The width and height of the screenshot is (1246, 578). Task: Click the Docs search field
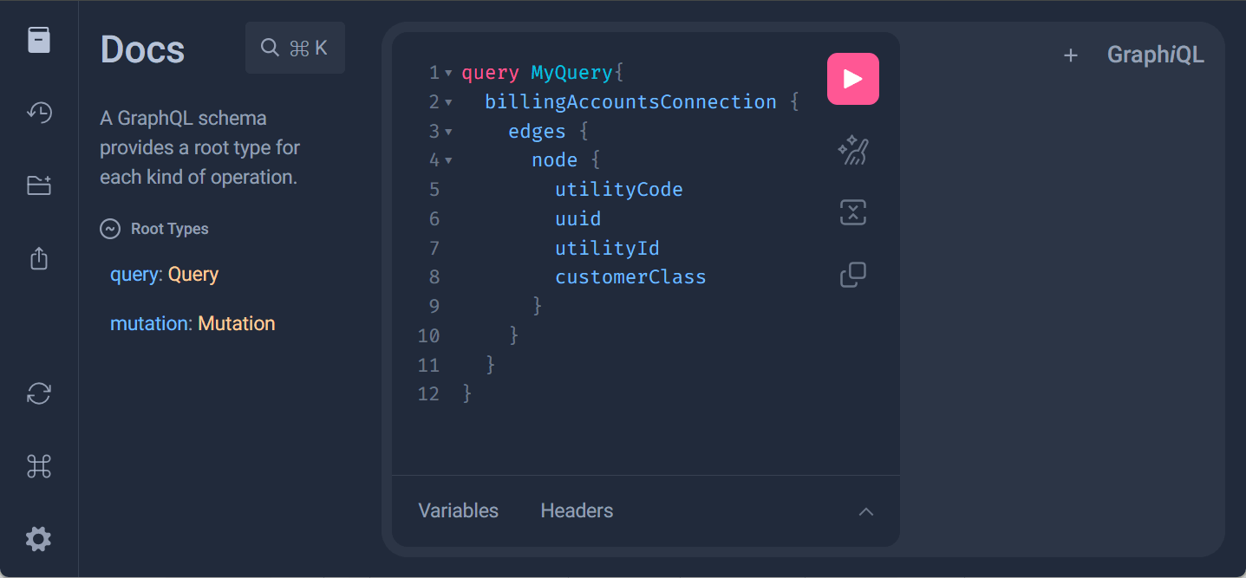click(295, 48)
